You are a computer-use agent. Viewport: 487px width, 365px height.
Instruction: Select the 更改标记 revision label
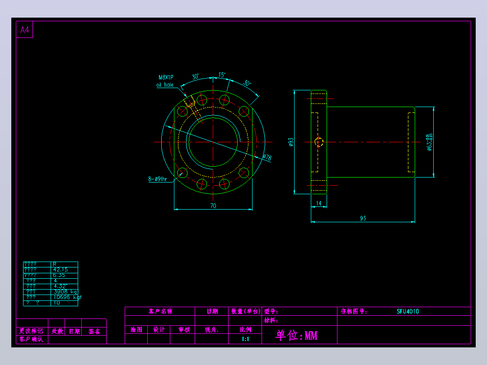31,331
